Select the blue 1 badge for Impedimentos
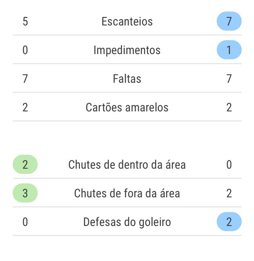 pyautogui.click(x=229, y=50)
